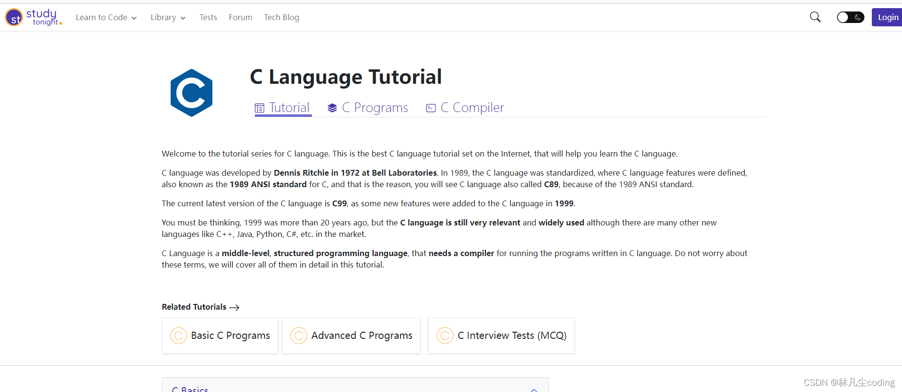Image resolution: width=902 pixels, height=392 pixels.
Task: Click the C icon on Basic C Programs
Action: pyautogui.click(x=179, y=336)
